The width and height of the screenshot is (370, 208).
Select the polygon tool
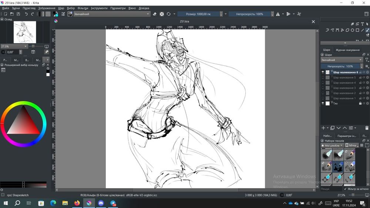(347, 30)
